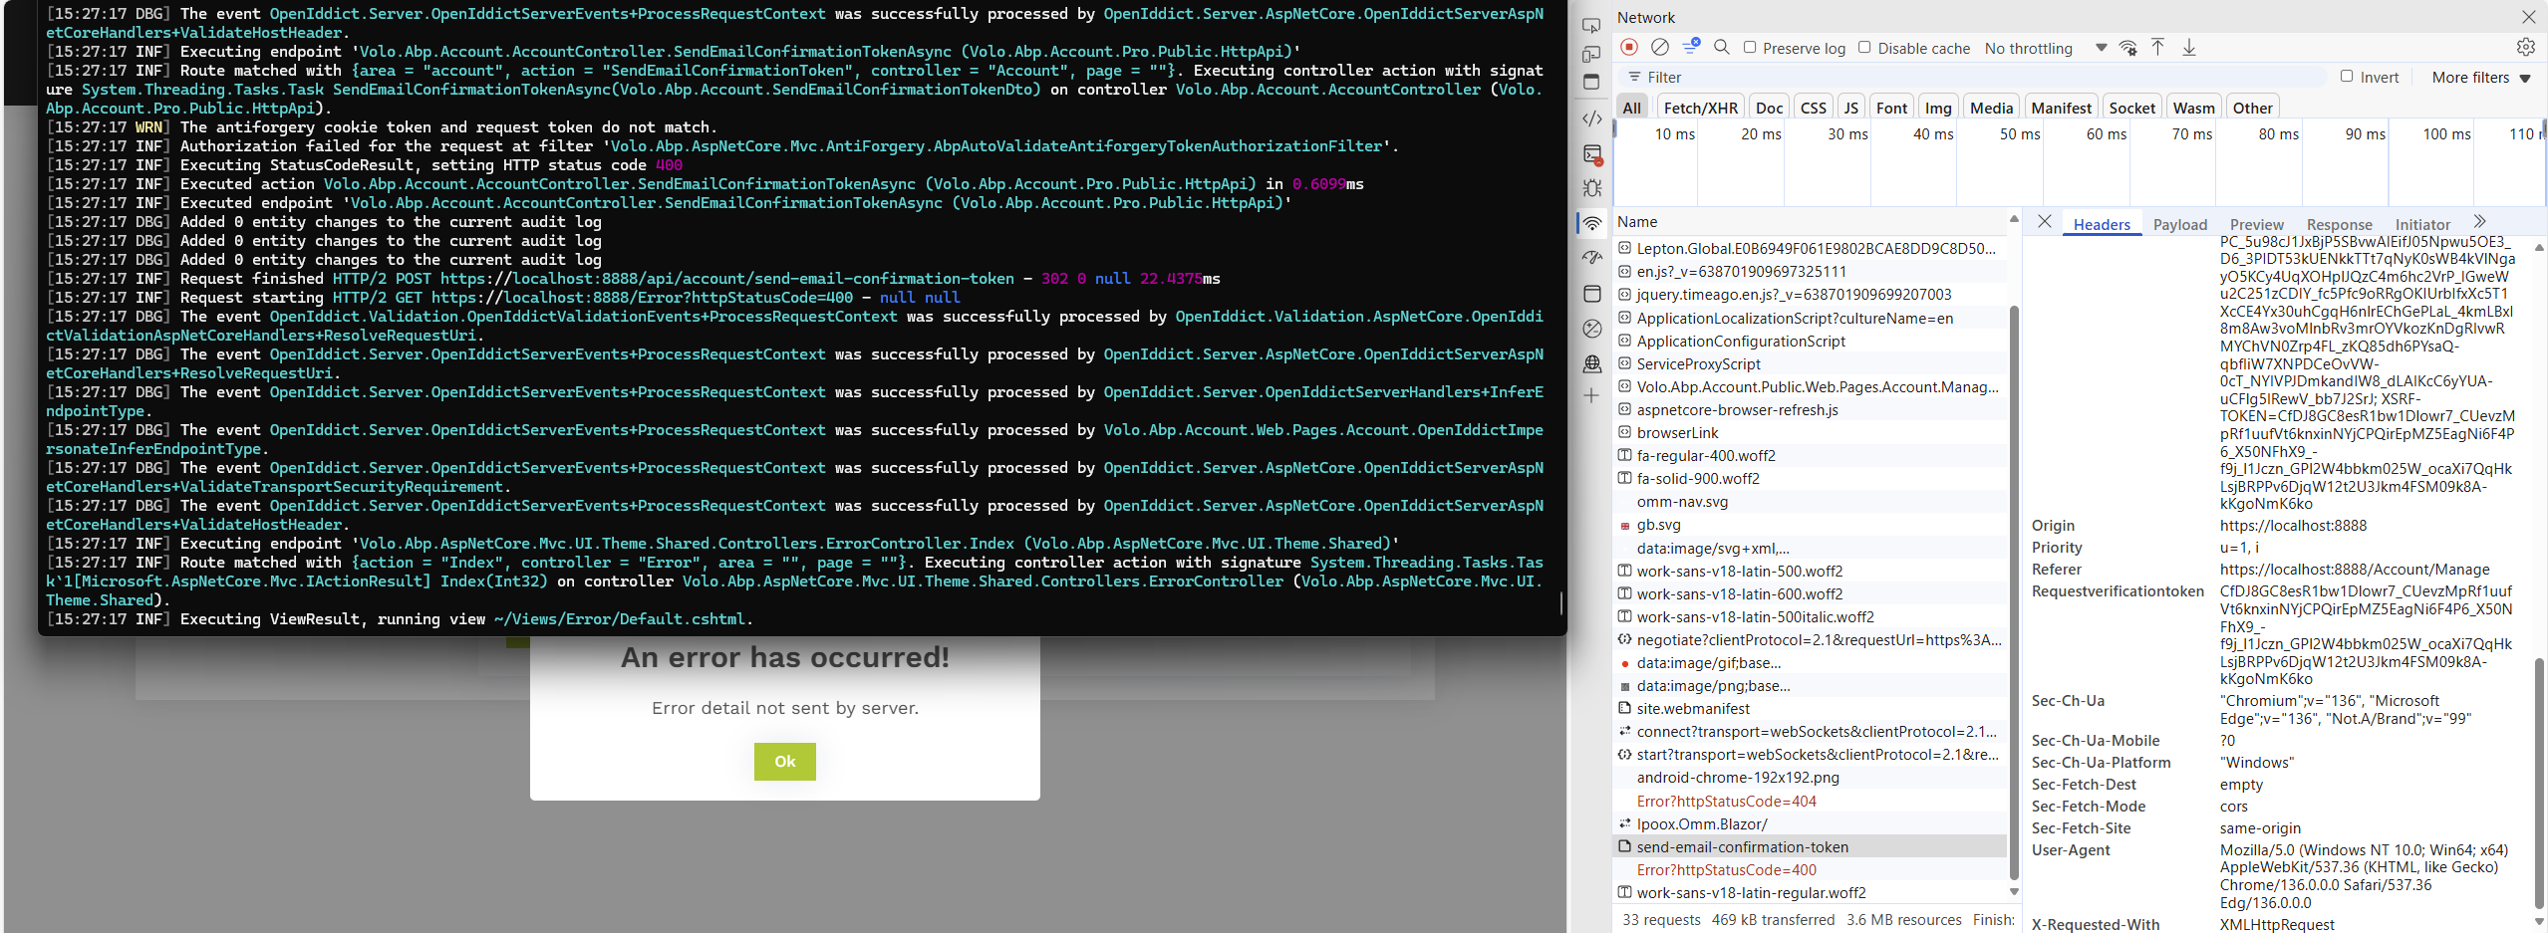Viewport: 2548px width, 933px height.
Task: Clear the network log
Action: click(1659, 47)
